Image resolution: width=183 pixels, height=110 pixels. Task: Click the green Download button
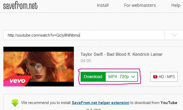[93, 77]
